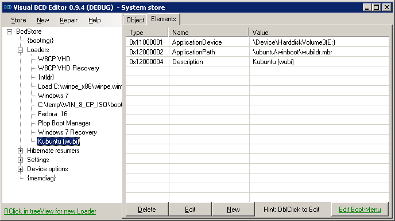Select Hibernate resumers tree item
Screen dimensions: 395x221
pyautogui.click(x=53, y=151)
